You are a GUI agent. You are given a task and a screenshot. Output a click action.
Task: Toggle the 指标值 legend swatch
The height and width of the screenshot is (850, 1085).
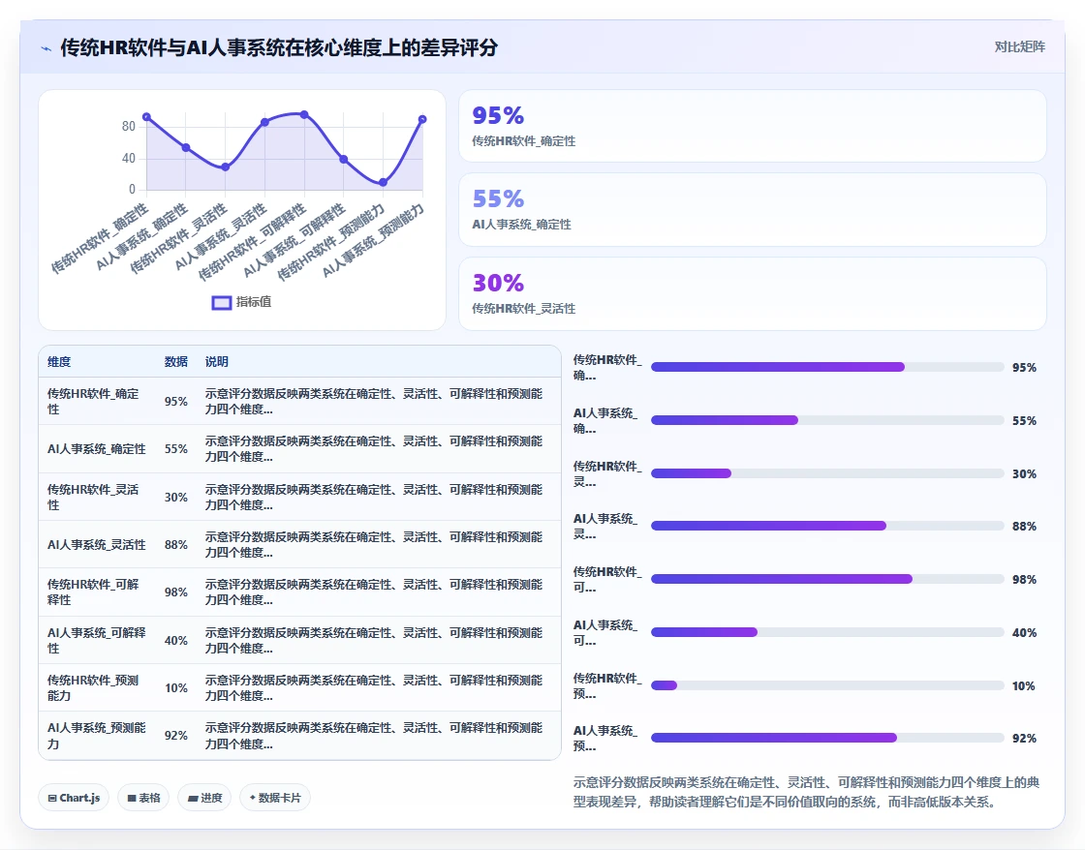tap(222, 303)
